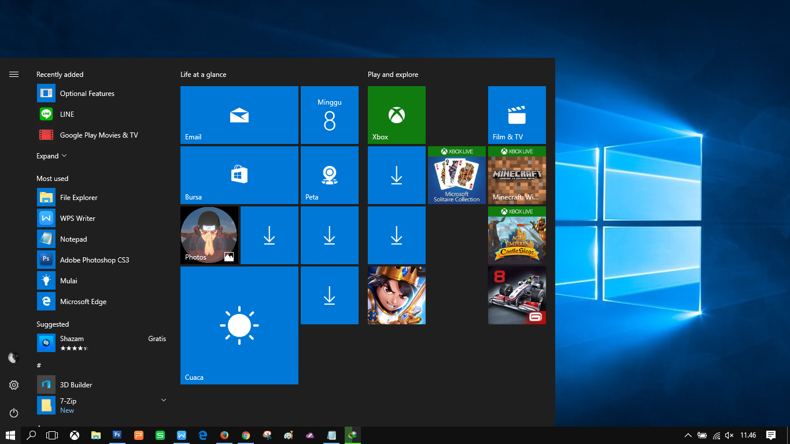
Task: Open Microsoft Edge from the taskbar
Action: pyautogui.click(x=203, y=435)
